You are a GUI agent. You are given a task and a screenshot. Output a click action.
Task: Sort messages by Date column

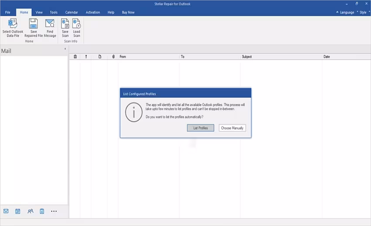pyautogui.click(x=327, y=57)
